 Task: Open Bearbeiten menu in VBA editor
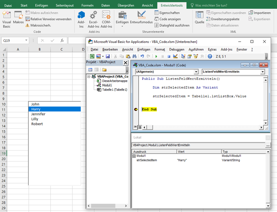click(x=110, y=49)
